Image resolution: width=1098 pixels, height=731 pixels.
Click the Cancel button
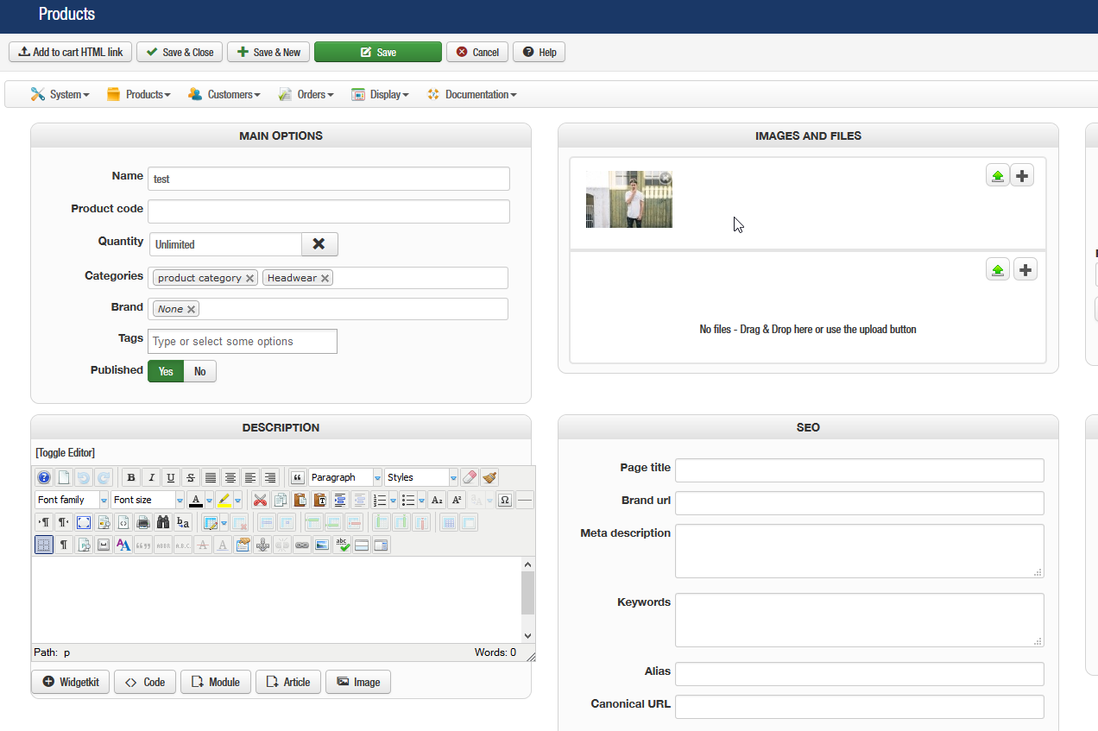tap(477, 52)
